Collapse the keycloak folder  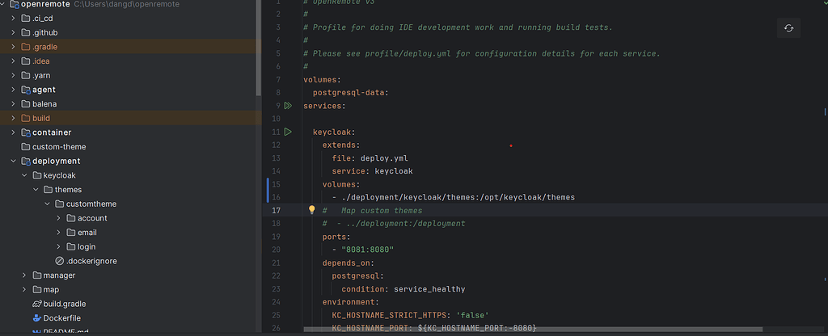point(24,175)
